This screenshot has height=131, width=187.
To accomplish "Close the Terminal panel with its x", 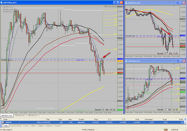I will (x=1, y=119).
